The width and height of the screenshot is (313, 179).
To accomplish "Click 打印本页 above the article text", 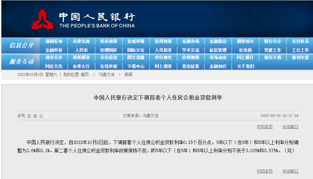I will [264, 127].
